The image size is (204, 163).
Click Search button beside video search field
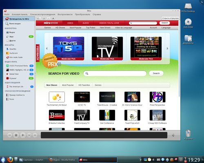156,73
